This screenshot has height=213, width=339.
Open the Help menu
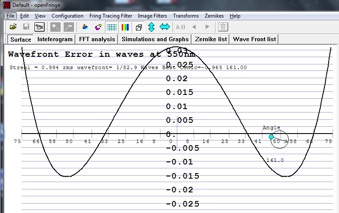click(235, 16)
